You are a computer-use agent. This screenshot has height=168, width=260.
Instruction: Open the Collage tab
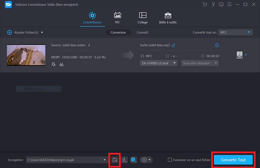point(143,18)
